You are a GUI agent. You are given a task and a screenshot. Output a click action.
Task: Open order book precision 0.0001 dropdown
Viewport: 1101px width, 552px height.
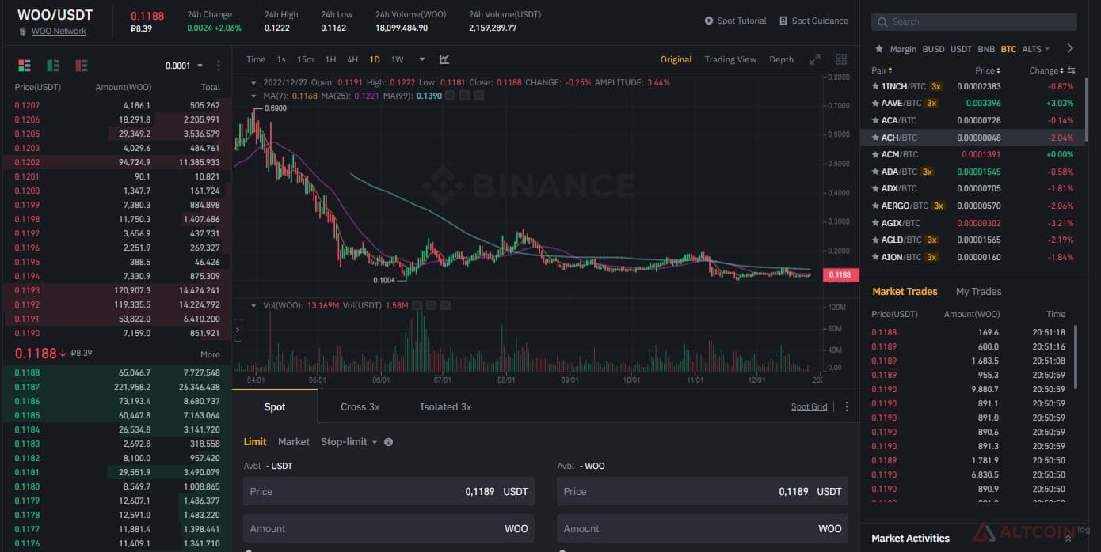184,66
